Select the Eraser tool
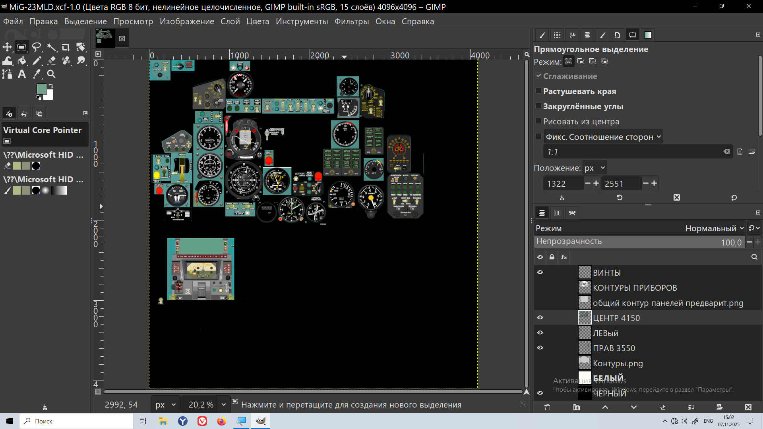The height and width of the screenshot is (429, 763). (51, 60)
